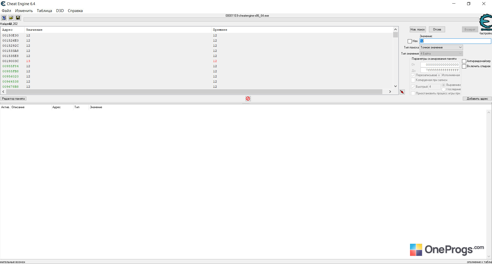Screen dimensions: 492x264
Task: Open the Тип значения dropdown
Action: tap(441, 54)
